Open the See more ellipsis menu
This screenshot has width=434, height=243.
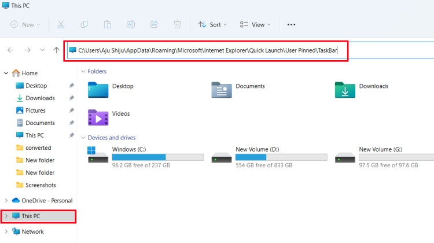pos(291,25)
